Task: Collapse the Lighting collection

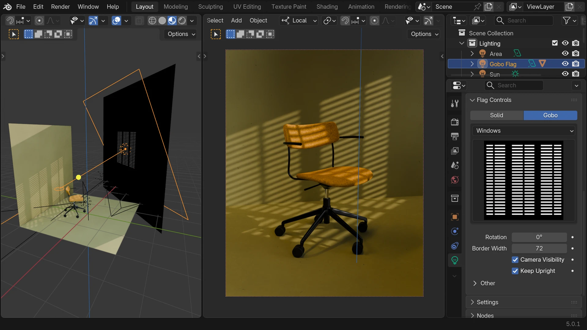Action: pos(461,43)
